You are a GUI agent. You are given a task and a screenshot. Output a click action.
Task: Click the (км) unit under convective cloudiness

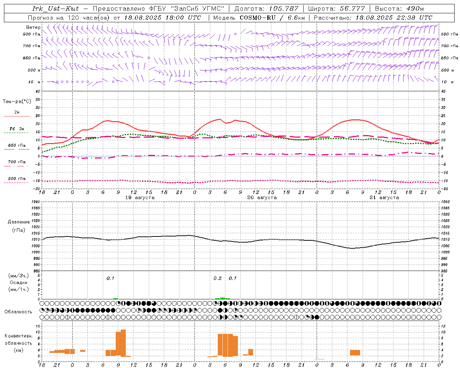click(x=19, y=350)
